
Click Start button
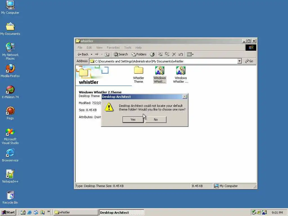[x=8, y=213]
